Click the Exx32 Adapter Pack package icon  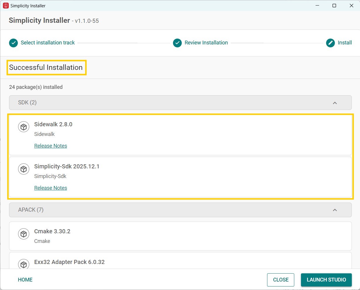click(24, 264)
